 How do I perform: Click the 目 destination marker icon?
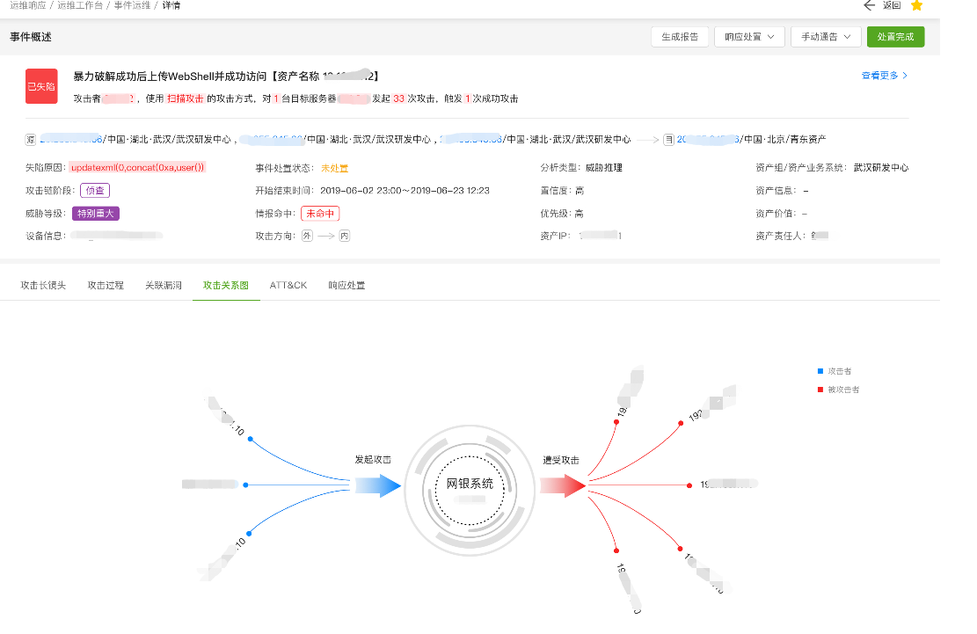coord(668,139)
